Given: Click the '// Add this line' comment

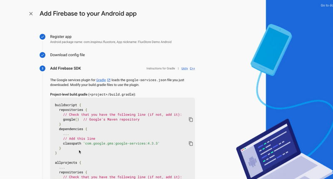Looking at the screenshot, I should point(79,139).
